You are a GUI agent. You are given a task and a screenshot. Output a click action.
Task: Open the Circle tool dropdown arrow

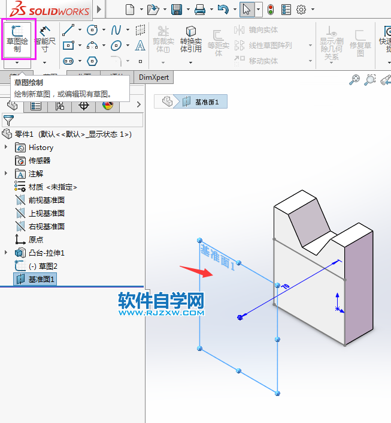tap(104, 29)
